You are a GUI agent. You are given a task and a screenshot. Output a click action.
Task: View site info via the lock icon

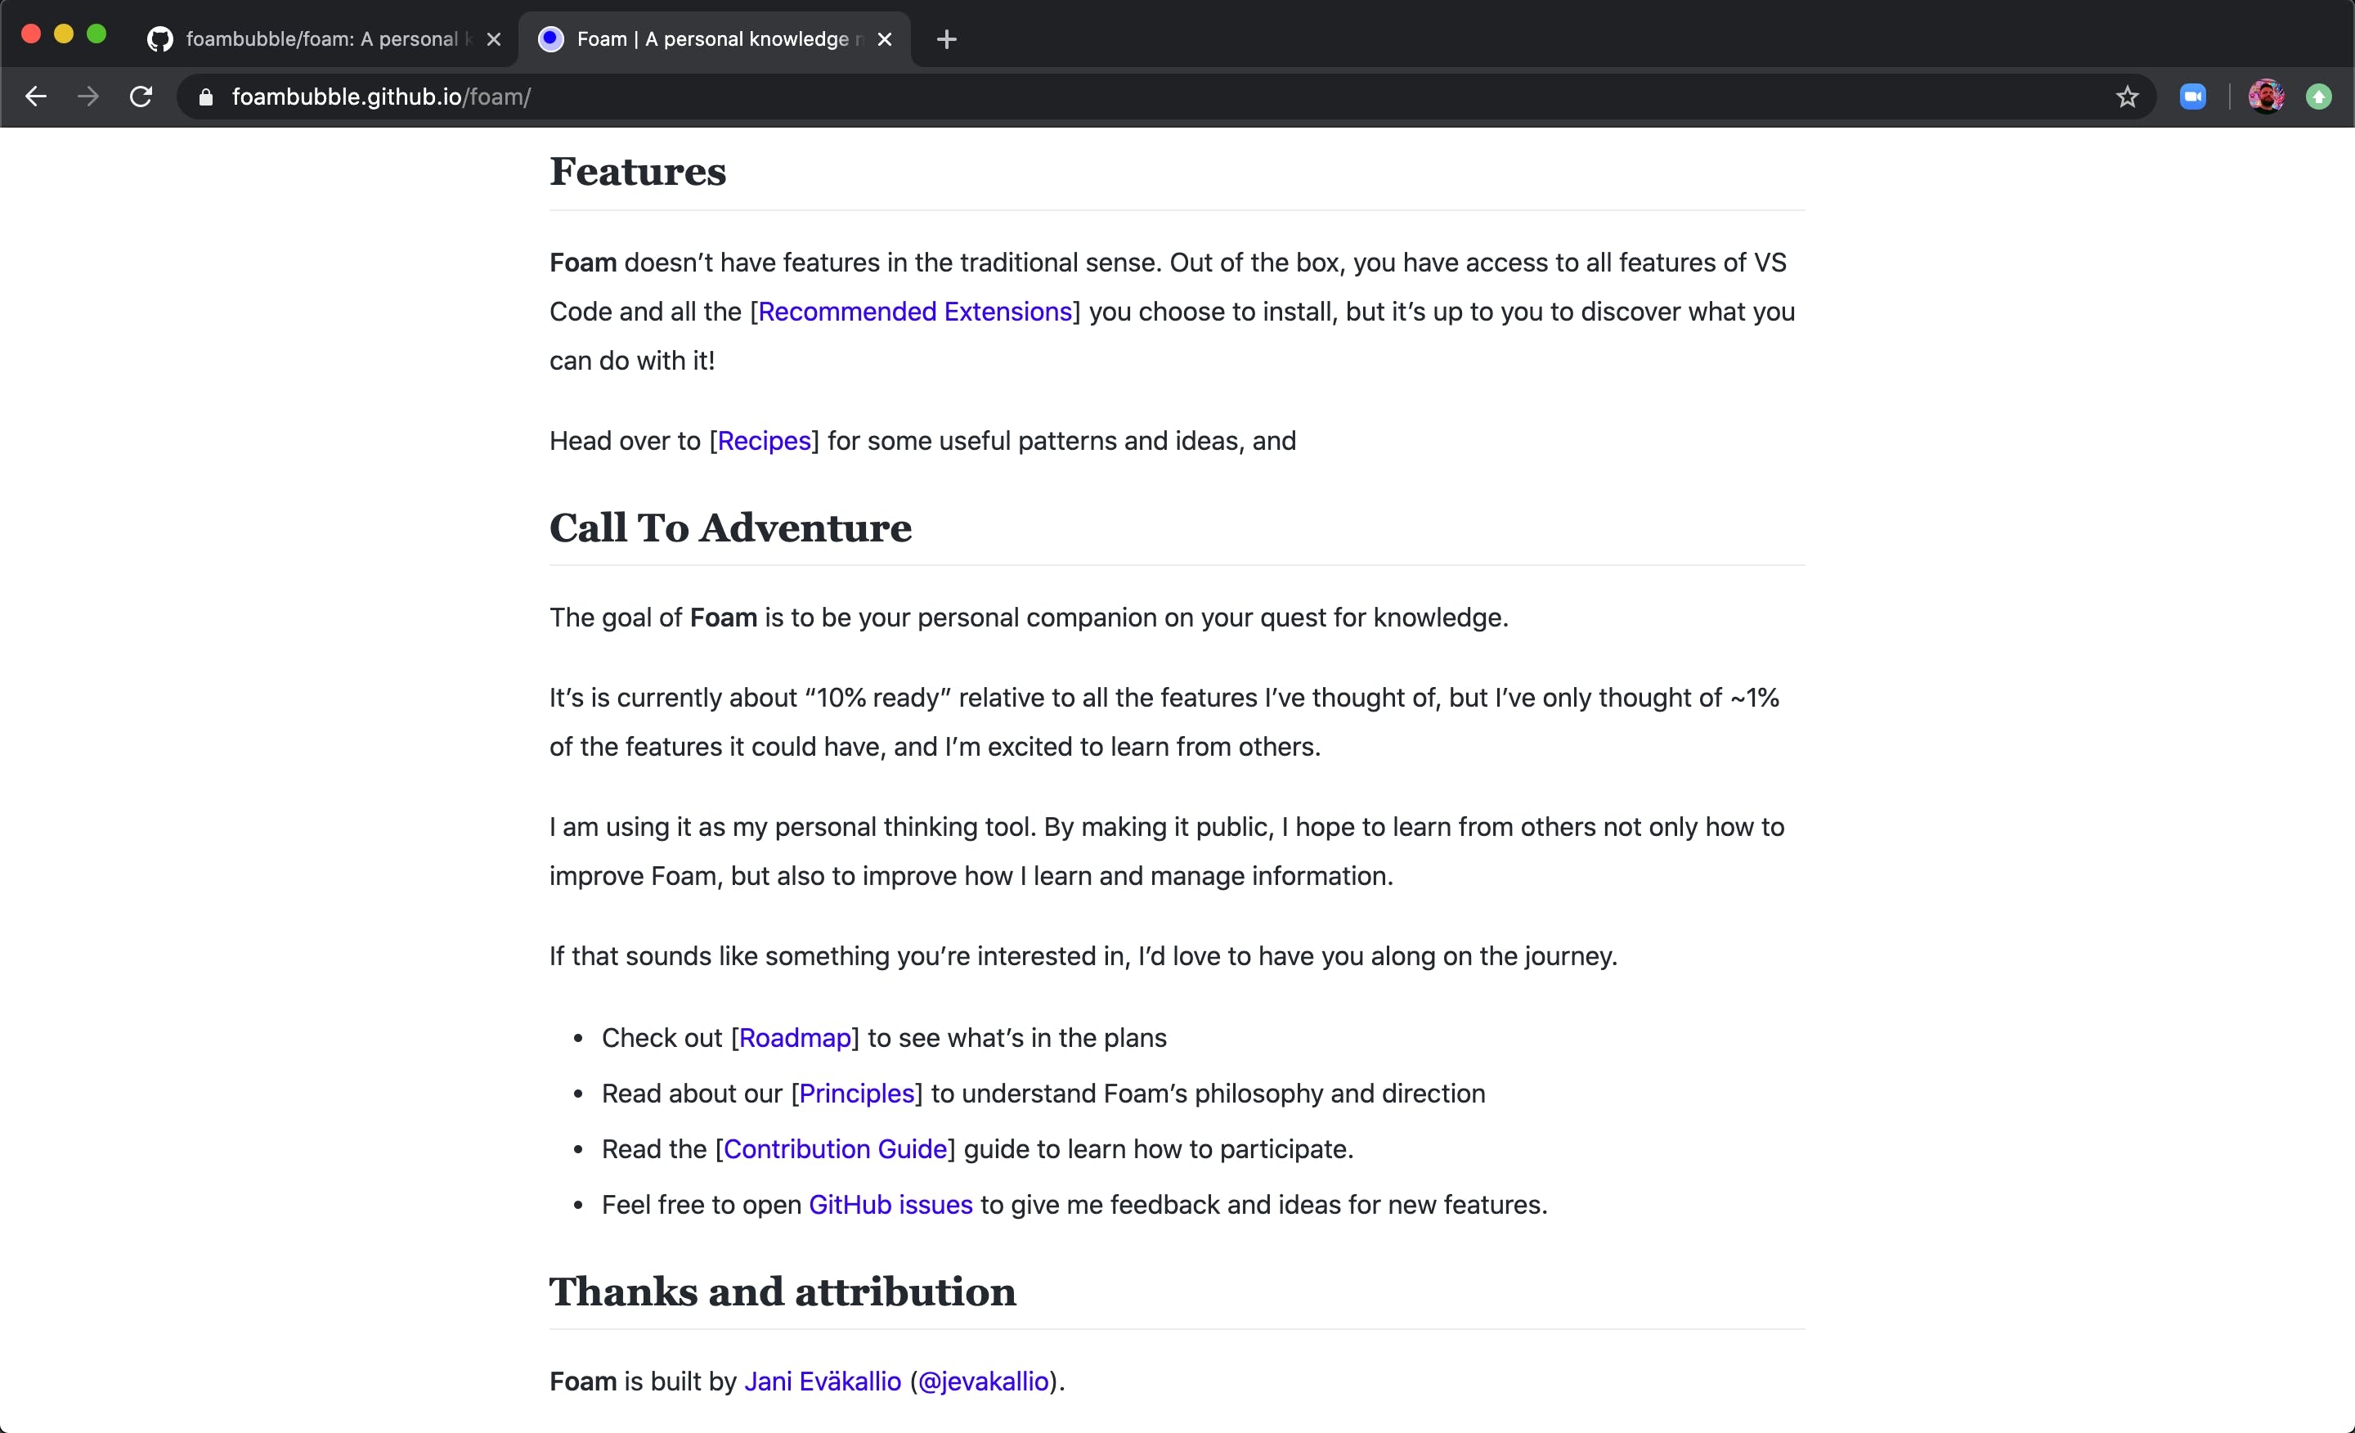coord(205,97)
